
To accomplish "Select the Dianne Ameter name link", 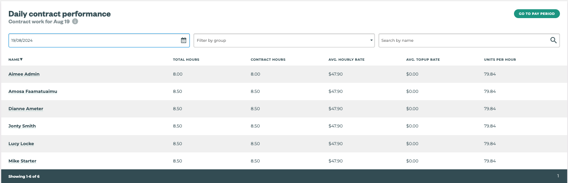I will [26, 109].
